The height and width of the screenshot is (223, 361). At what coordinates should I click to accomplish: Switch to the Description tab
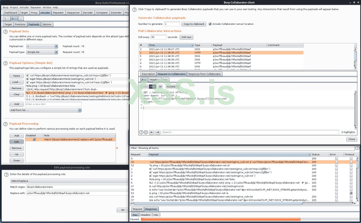(x=149, y=74)
